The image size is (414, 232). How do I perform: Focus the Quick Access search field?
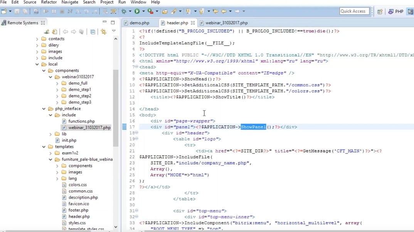point(354,11)
